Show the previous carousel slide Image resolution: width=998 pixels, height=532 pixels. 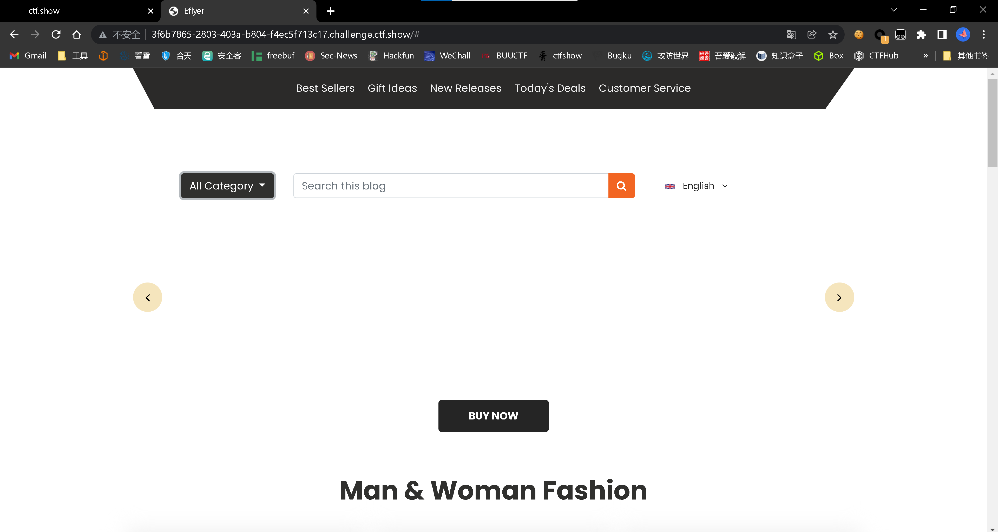(x=148, y=297)
